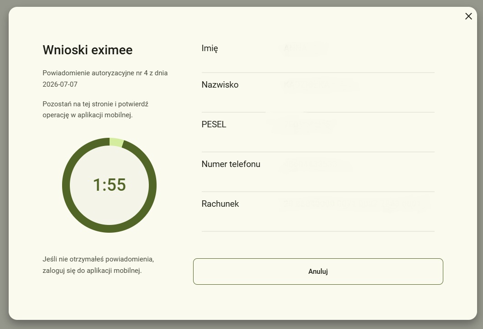Viewport: 483px width, 329px height.
Task: Click the 1:55 countdown timer
Action: 110,185
